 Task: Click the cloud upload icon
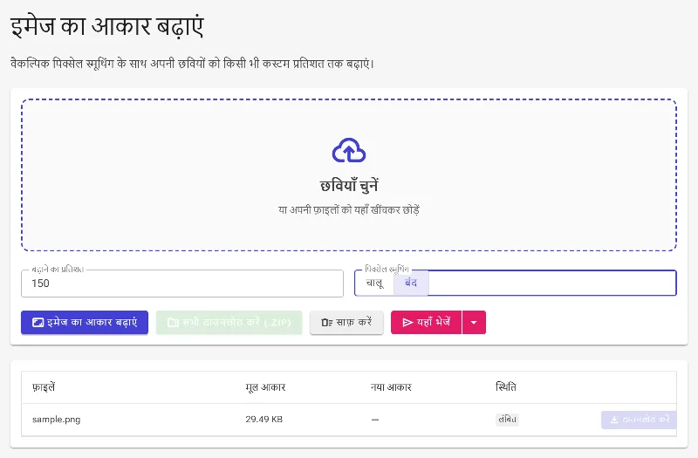pos(349,150)
